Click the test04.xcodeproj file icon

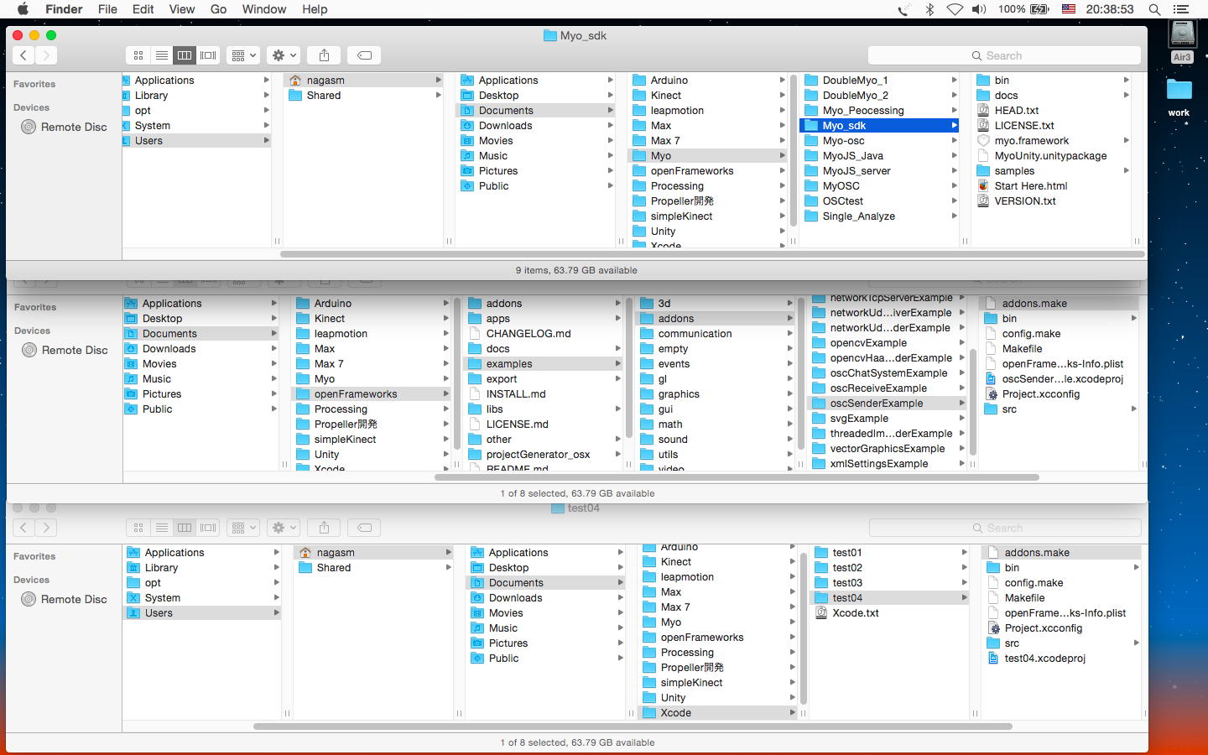994,659
